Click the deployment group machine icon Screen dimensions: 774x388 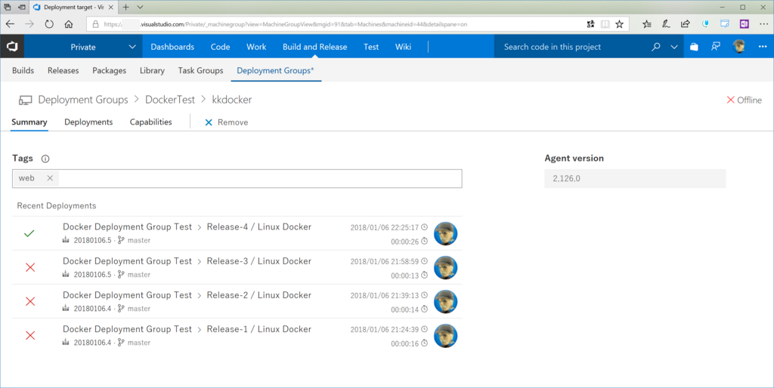coord(25,100)
